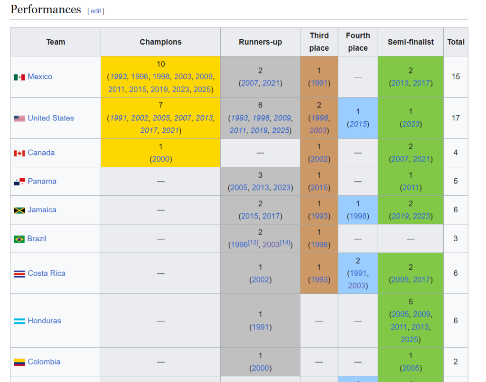Click the total value 17 for United States
486x382 pixels.
pyautogui.click(x=456, y=118)
